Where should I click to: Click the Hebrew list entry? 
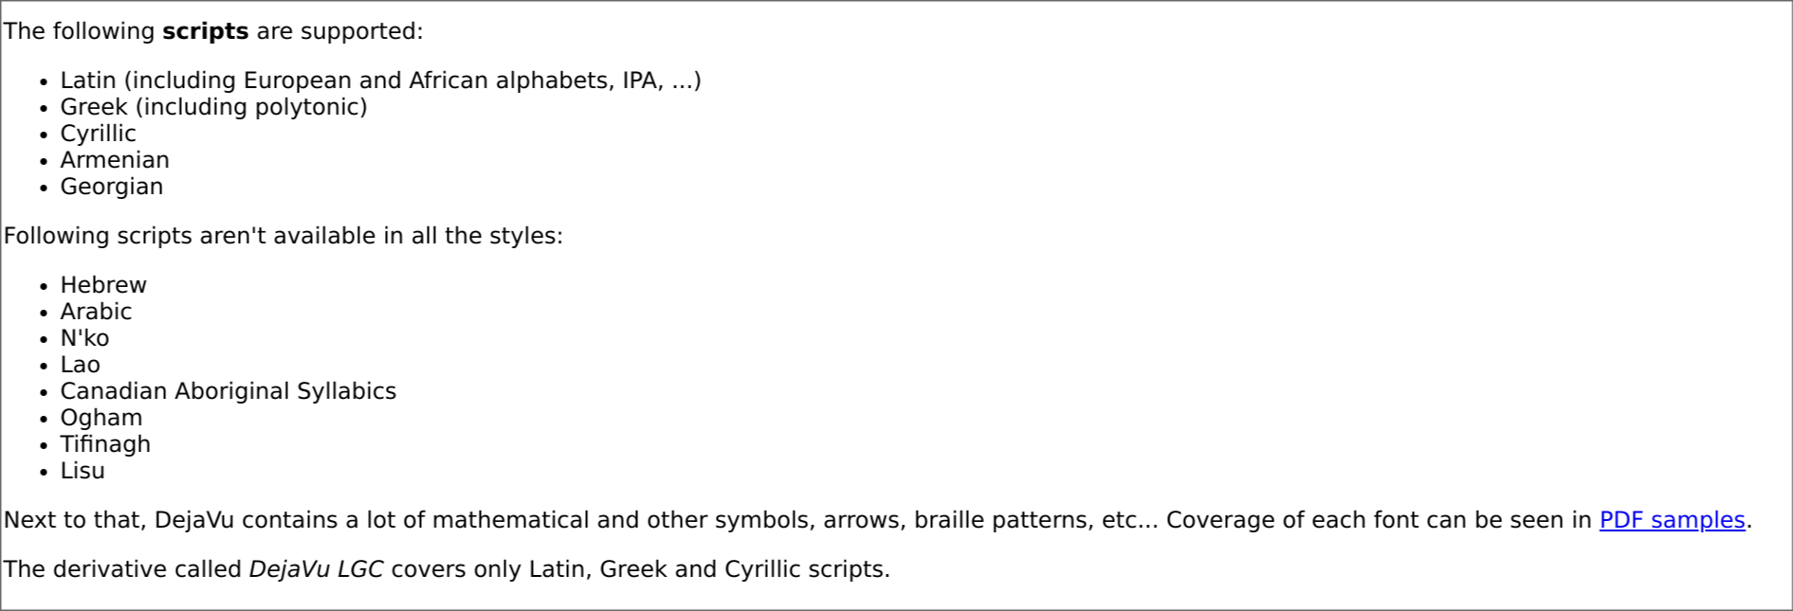(103, 285)
